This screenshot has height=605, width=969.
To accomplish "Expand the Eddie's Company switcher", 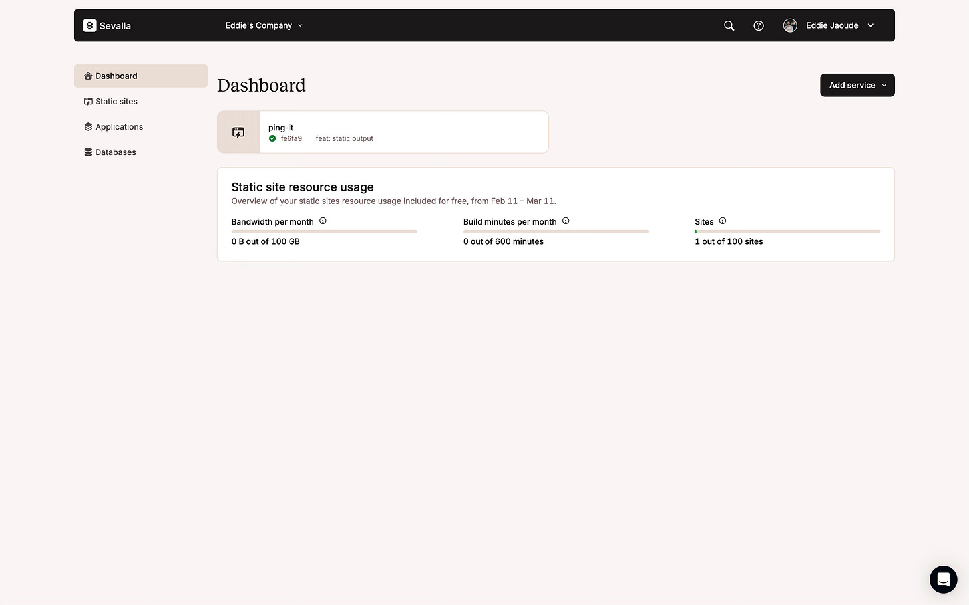I will click(x=264, y=25).
